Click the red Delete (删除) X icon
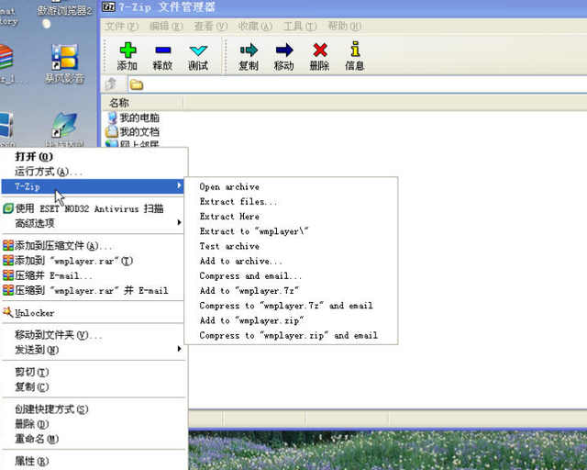Image resolution: width=587 pixels, height=470 pixels. point(320,50)
